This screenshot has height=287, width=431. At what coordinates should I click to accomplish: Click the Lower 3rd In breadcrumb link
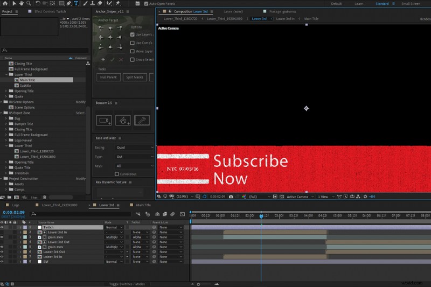tap(285, 19)
